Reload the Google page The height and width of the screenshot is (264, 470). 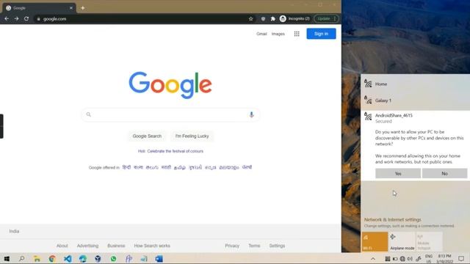(26, 18)
